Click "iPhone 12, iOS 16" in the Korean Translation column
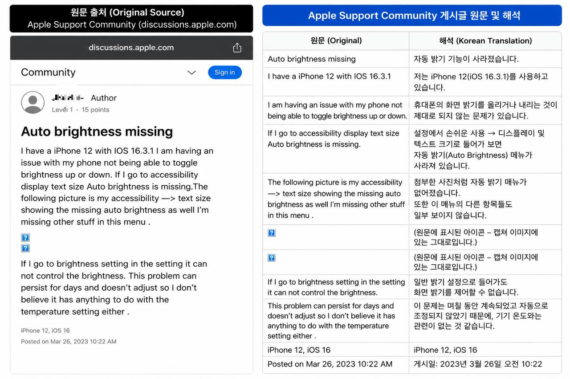This screenshot has height=379, width=570. click(x=485, y=350)
